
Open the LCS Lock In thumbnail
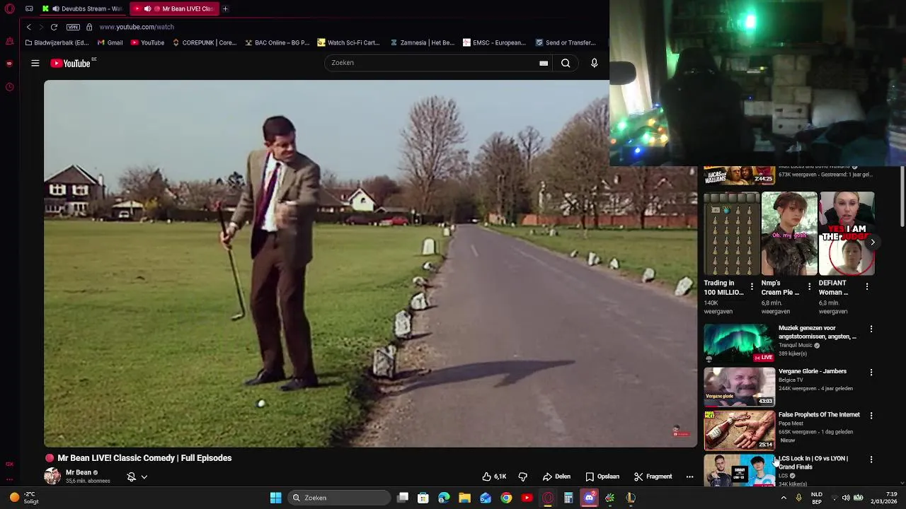739,469
